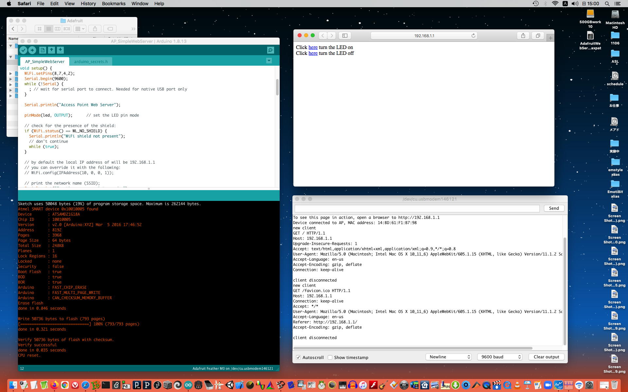Open the 9600 baud rate dropdown
Image resolution: width=628 pixels, height=392 pixels.
pyautogui.click(x=500, y=357)
